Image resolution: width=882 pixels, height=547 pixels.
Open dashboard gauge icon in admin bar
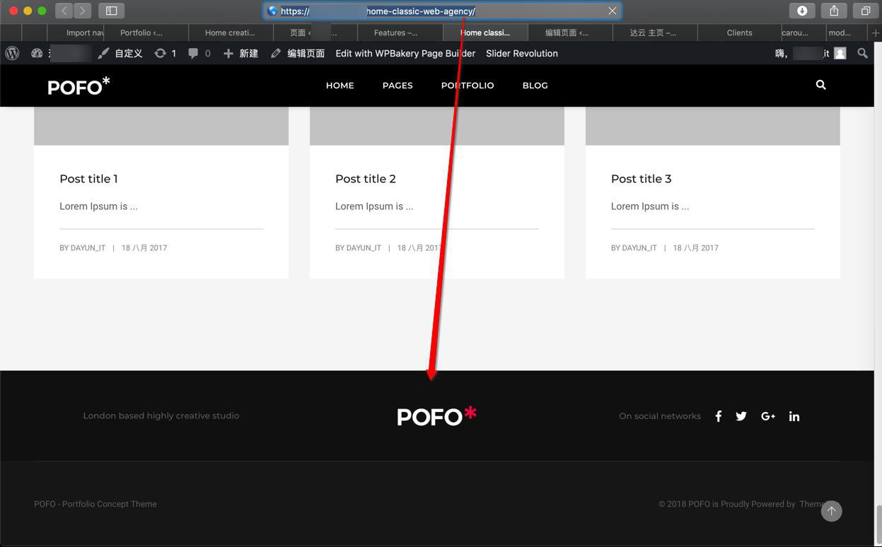click(37, 53)
